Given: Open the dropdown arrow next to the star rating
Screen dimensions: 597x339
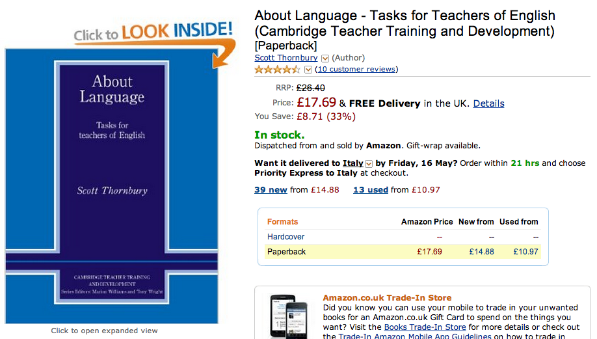Looking at the screenshot, I should pyautogui.click(x=308, y=70).
